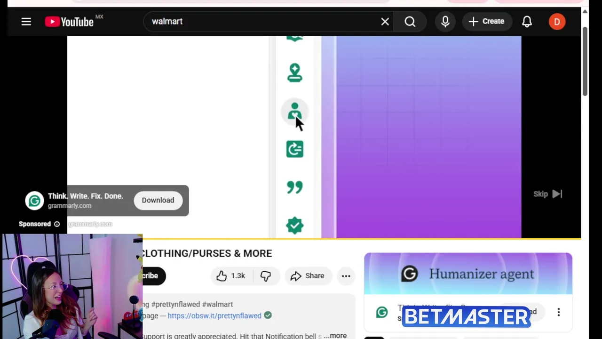
Task: Download Grammarly from the ad overlay
Action: [x=158, y=200]
